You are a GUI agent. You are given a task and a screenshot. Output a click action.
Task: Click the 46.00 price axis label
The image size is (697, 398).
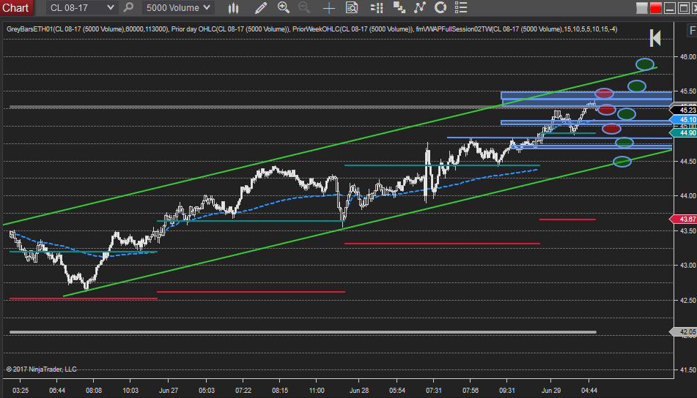(687, 57)
